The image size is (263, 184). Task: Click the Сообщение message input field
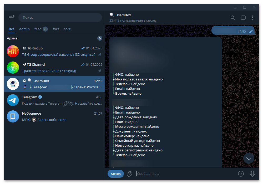coord(185,174)
